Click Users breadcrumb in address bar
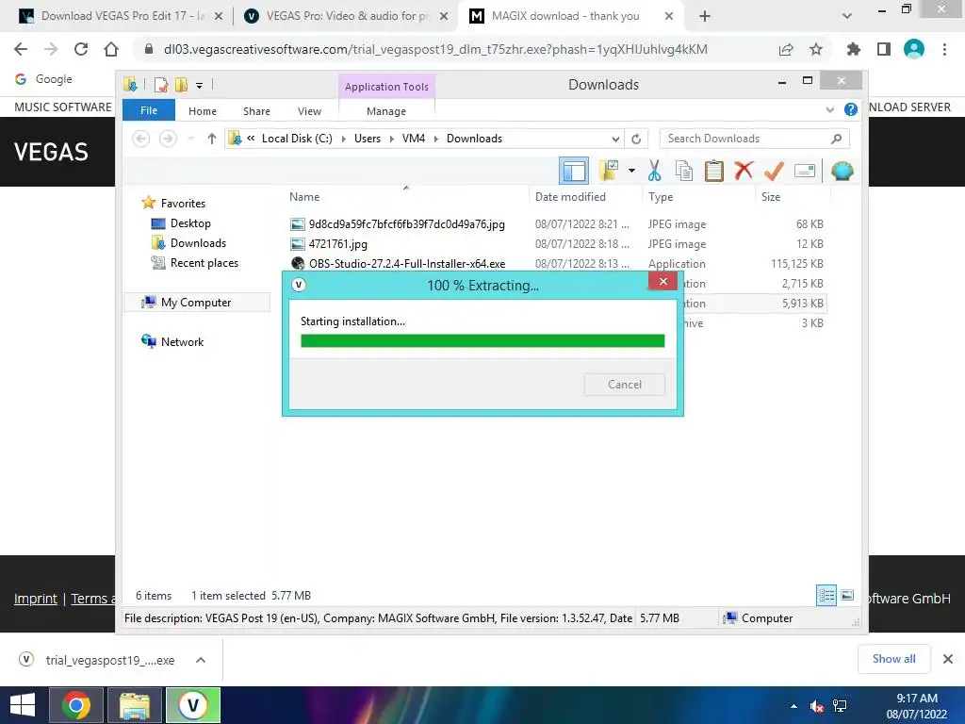The width and height of the screenshot is (965, 724). tap(368, 139)
